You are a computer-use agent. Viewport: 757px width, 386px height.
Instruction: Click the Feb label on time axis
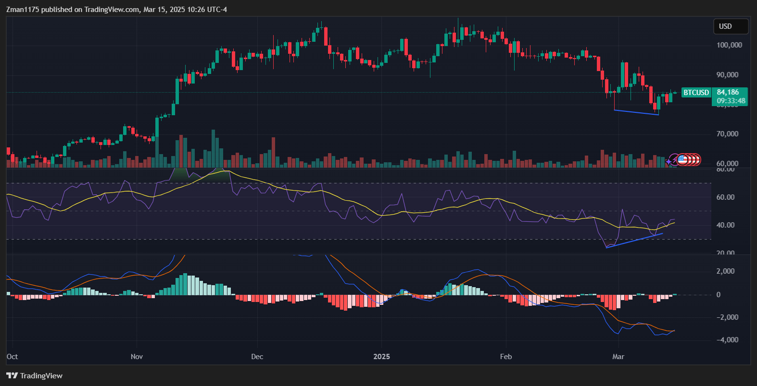pyautogui.click(x=506, y=357)
